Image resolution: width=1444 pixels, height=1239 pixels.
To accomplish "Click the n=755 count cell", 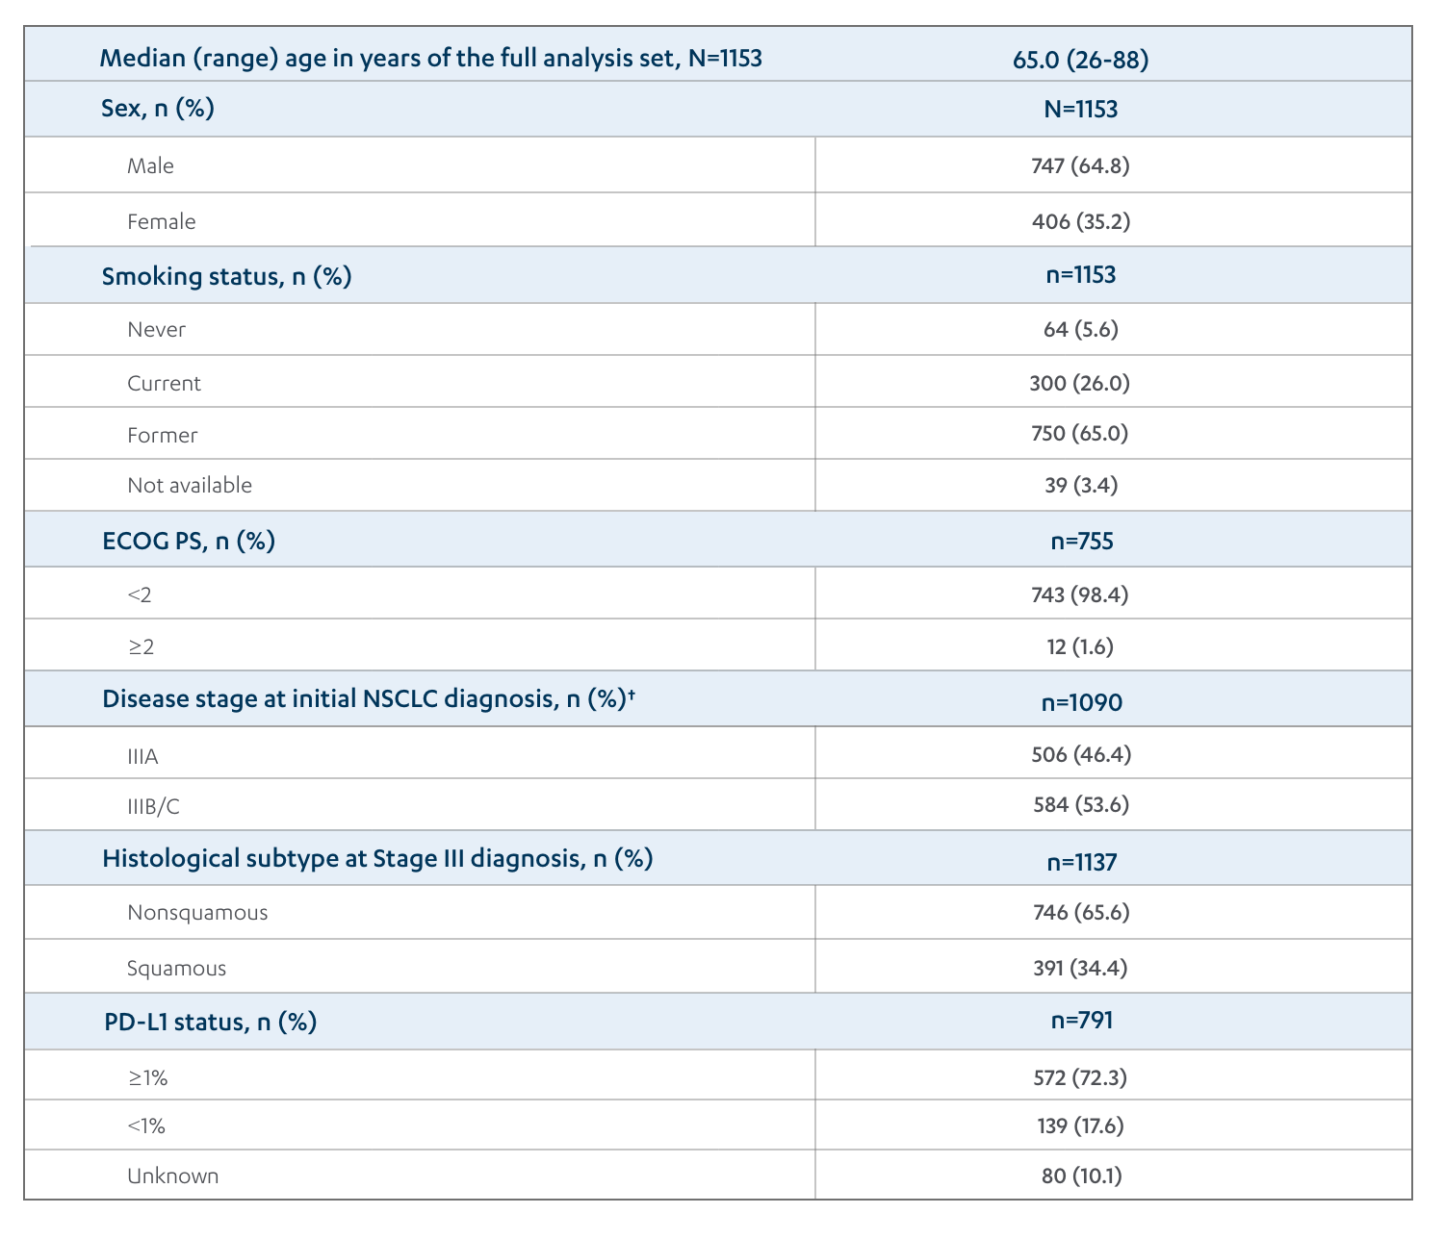I will tap(1081, 541).
